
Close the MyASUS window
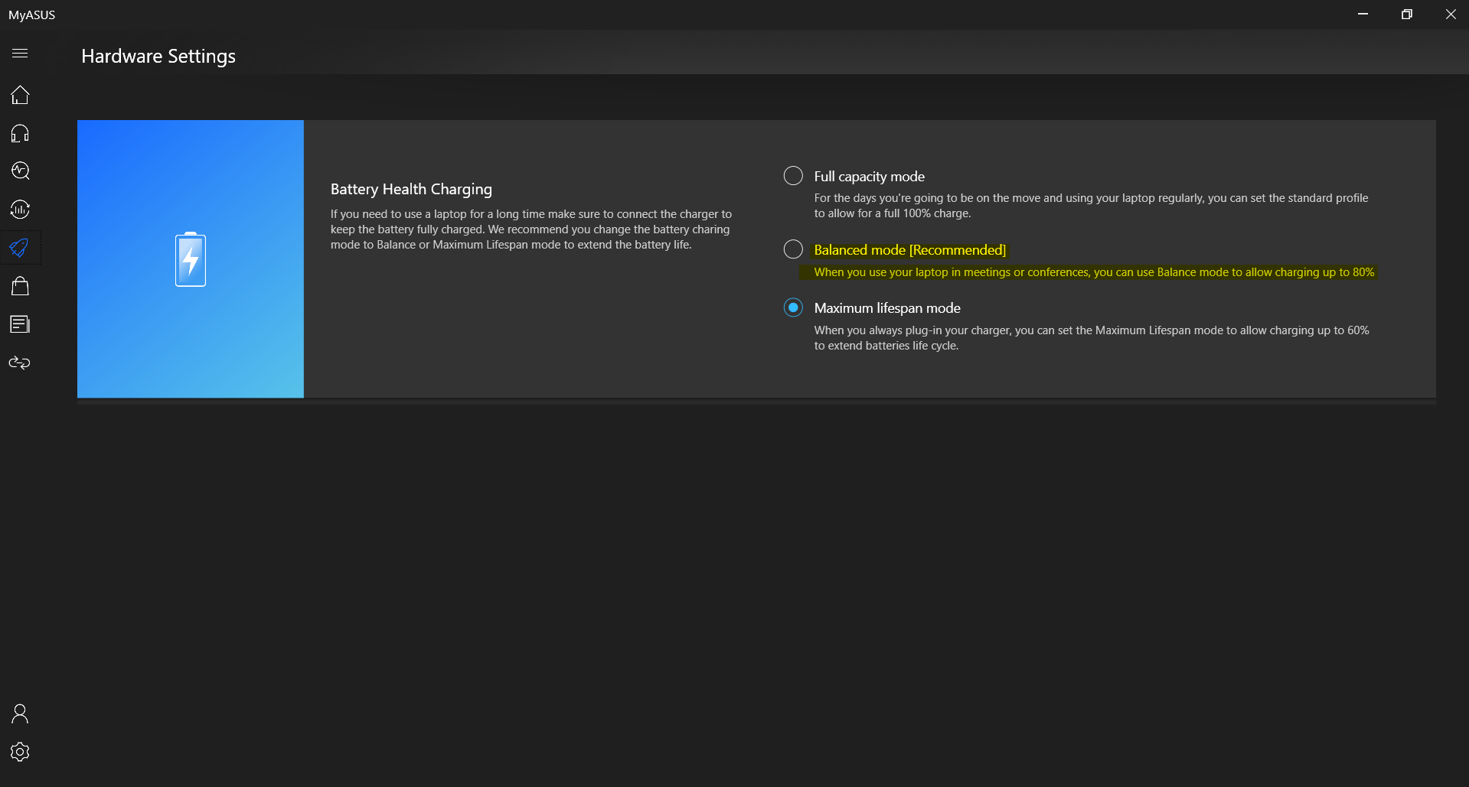pos(1450,15)
